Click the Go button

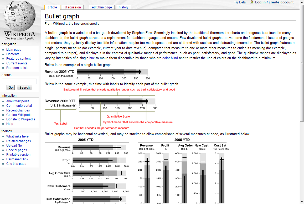point(11,88)
